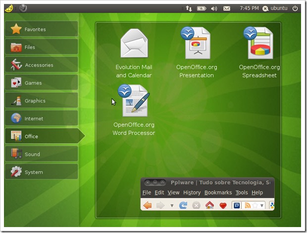Maximize the Pplware browser window
This screenshot has width=307, height=233.
tap(162, 182)
